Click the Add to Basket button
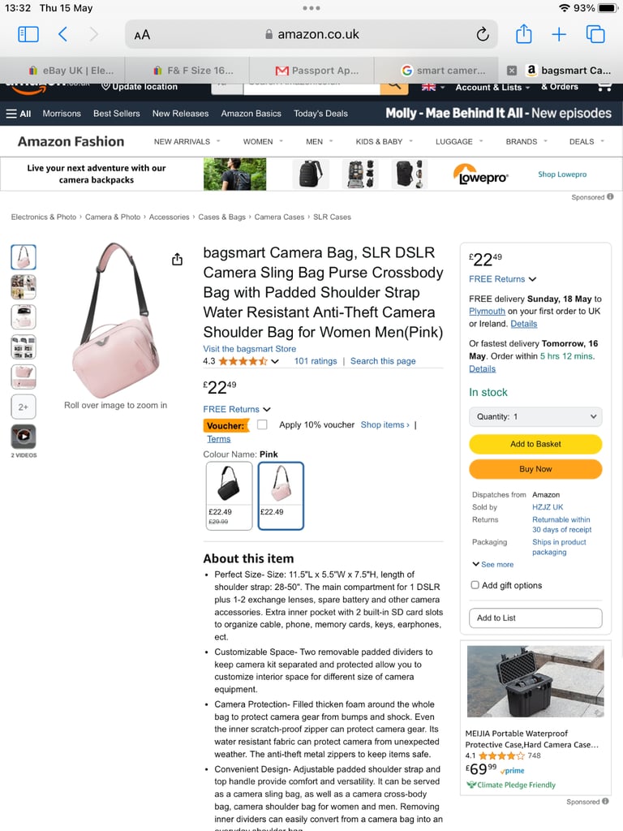This screenshot has width=623, height=831. [535, 444]
